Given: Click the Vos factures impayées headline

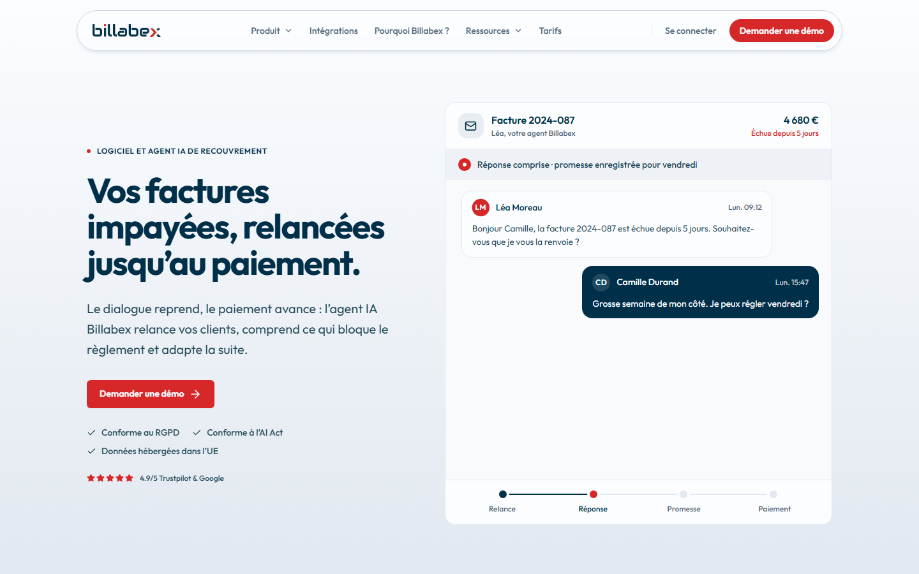Looking at the screenshot, I should pyautogui.click(x=235, y=228).
